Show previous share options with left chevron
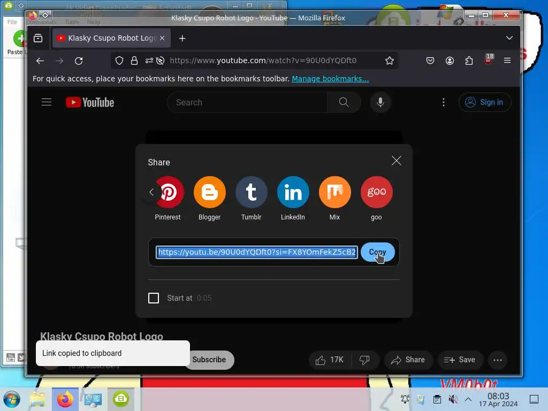The height and width of the screenshot is (411, 548). [x=151, y=192]
